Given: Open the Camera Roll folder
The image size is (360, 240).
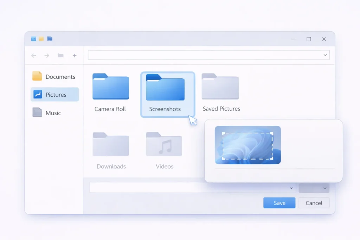Looking at the screenshot, I should click(110, 88).
